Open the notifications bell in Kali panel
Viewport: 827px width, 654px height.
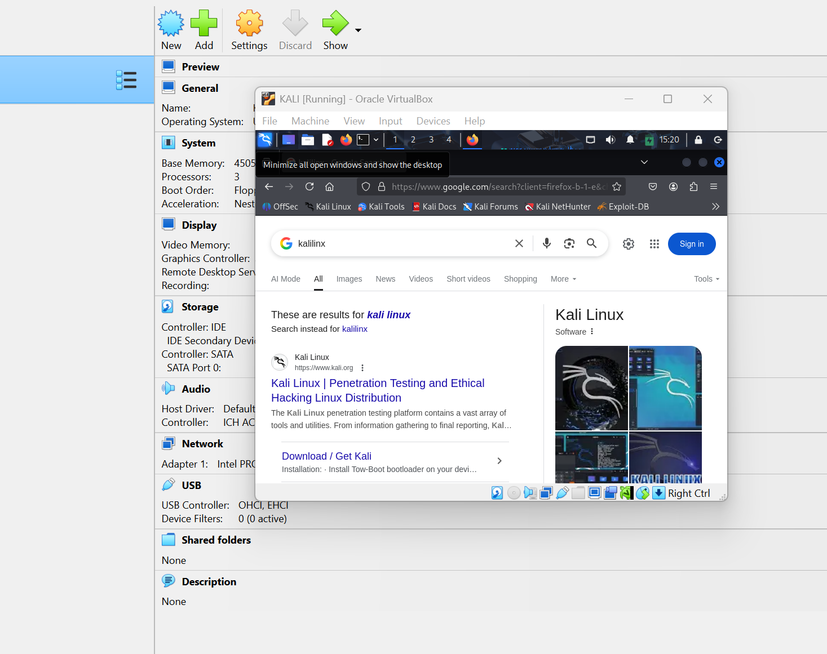[630, 140]
